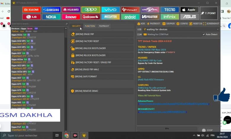Run [BROM] SAFE FORMAT
Viewport: 231px width, 139px height.
tap(102, 77)
